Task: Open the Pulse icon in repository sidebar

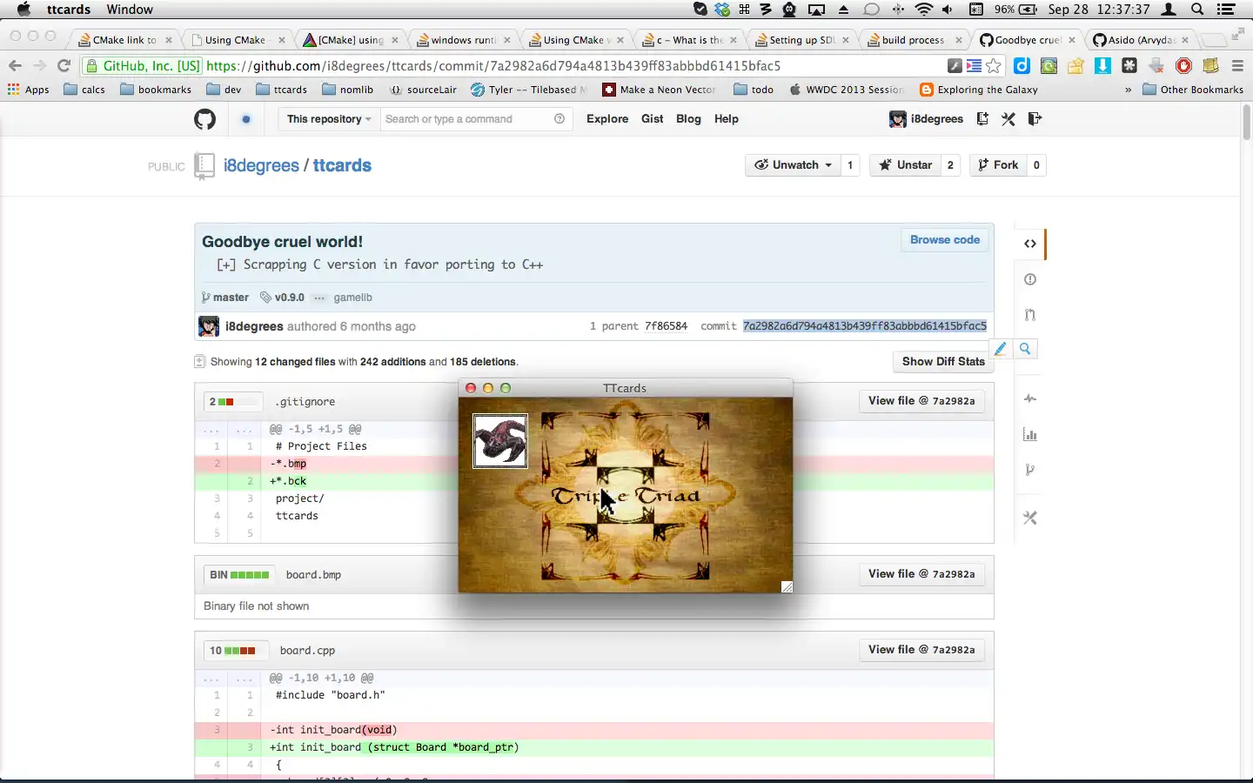Action: click(x=1030, y=398)
